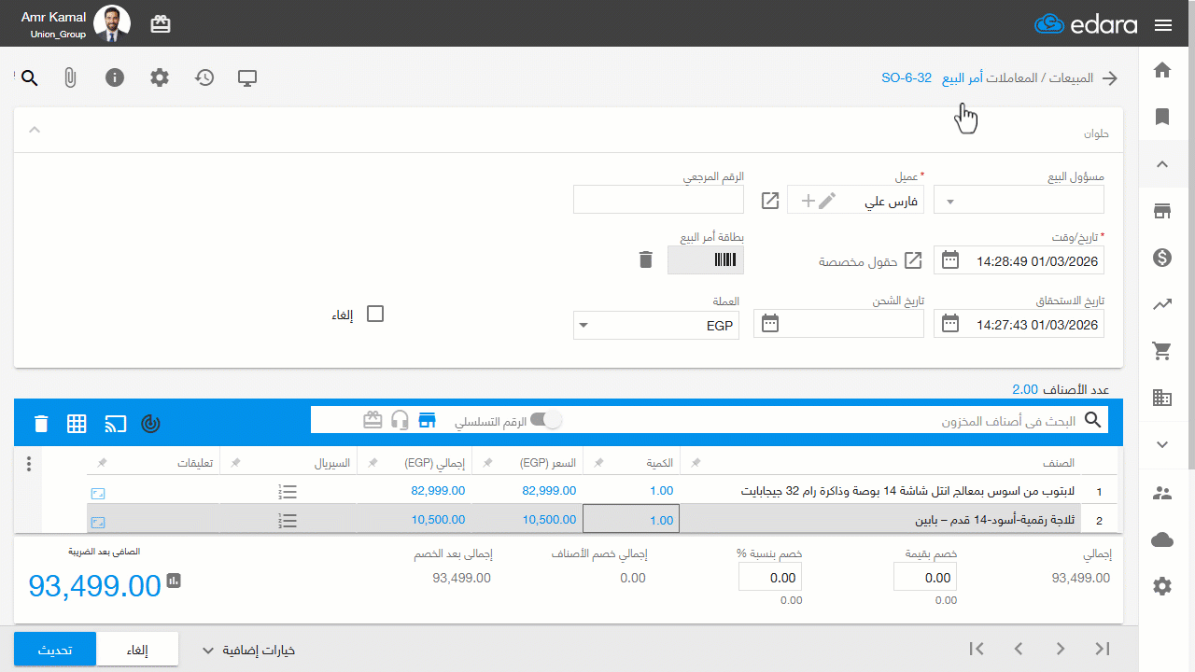Delete items with the blue toolbar trash
Viewport: 1195px width, 672px height.
point(40,424)
